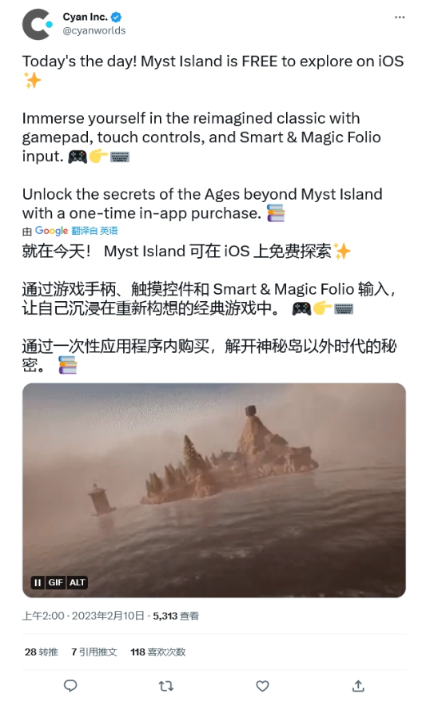The height and width of the screenshot is (702, 434).
Task: View the 28 retweets list
Action: click(x=42, y=652)
